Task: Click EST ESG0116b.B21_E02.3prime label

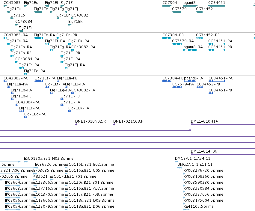Action: [89, 165]
